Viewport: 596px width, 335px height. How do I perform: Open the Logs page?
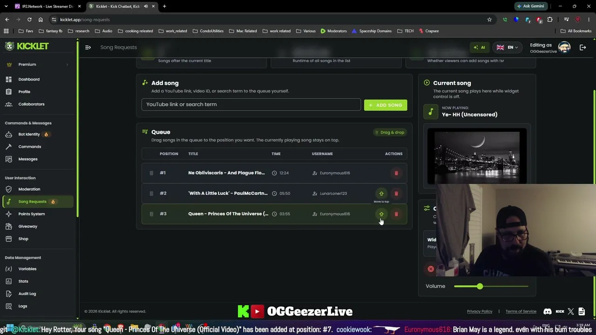click(x=23, y=306)
